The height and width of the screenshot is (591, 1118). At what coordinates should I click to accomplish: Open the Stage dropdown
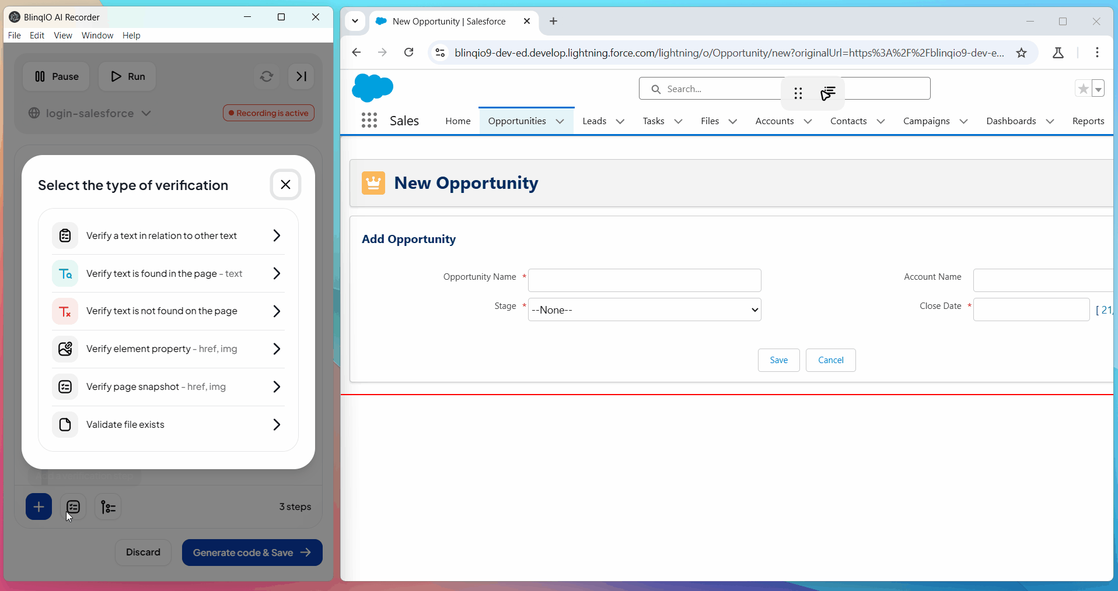point(644,309)
